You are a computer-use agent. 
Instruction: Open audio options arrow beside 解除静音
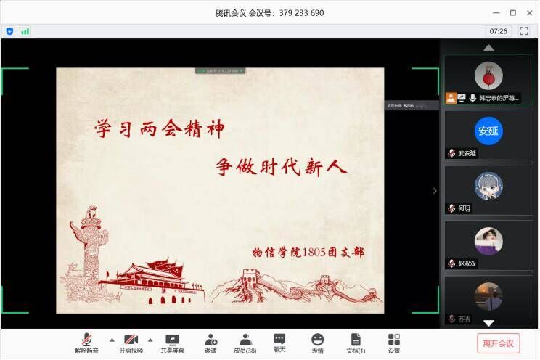click(111, 339)
